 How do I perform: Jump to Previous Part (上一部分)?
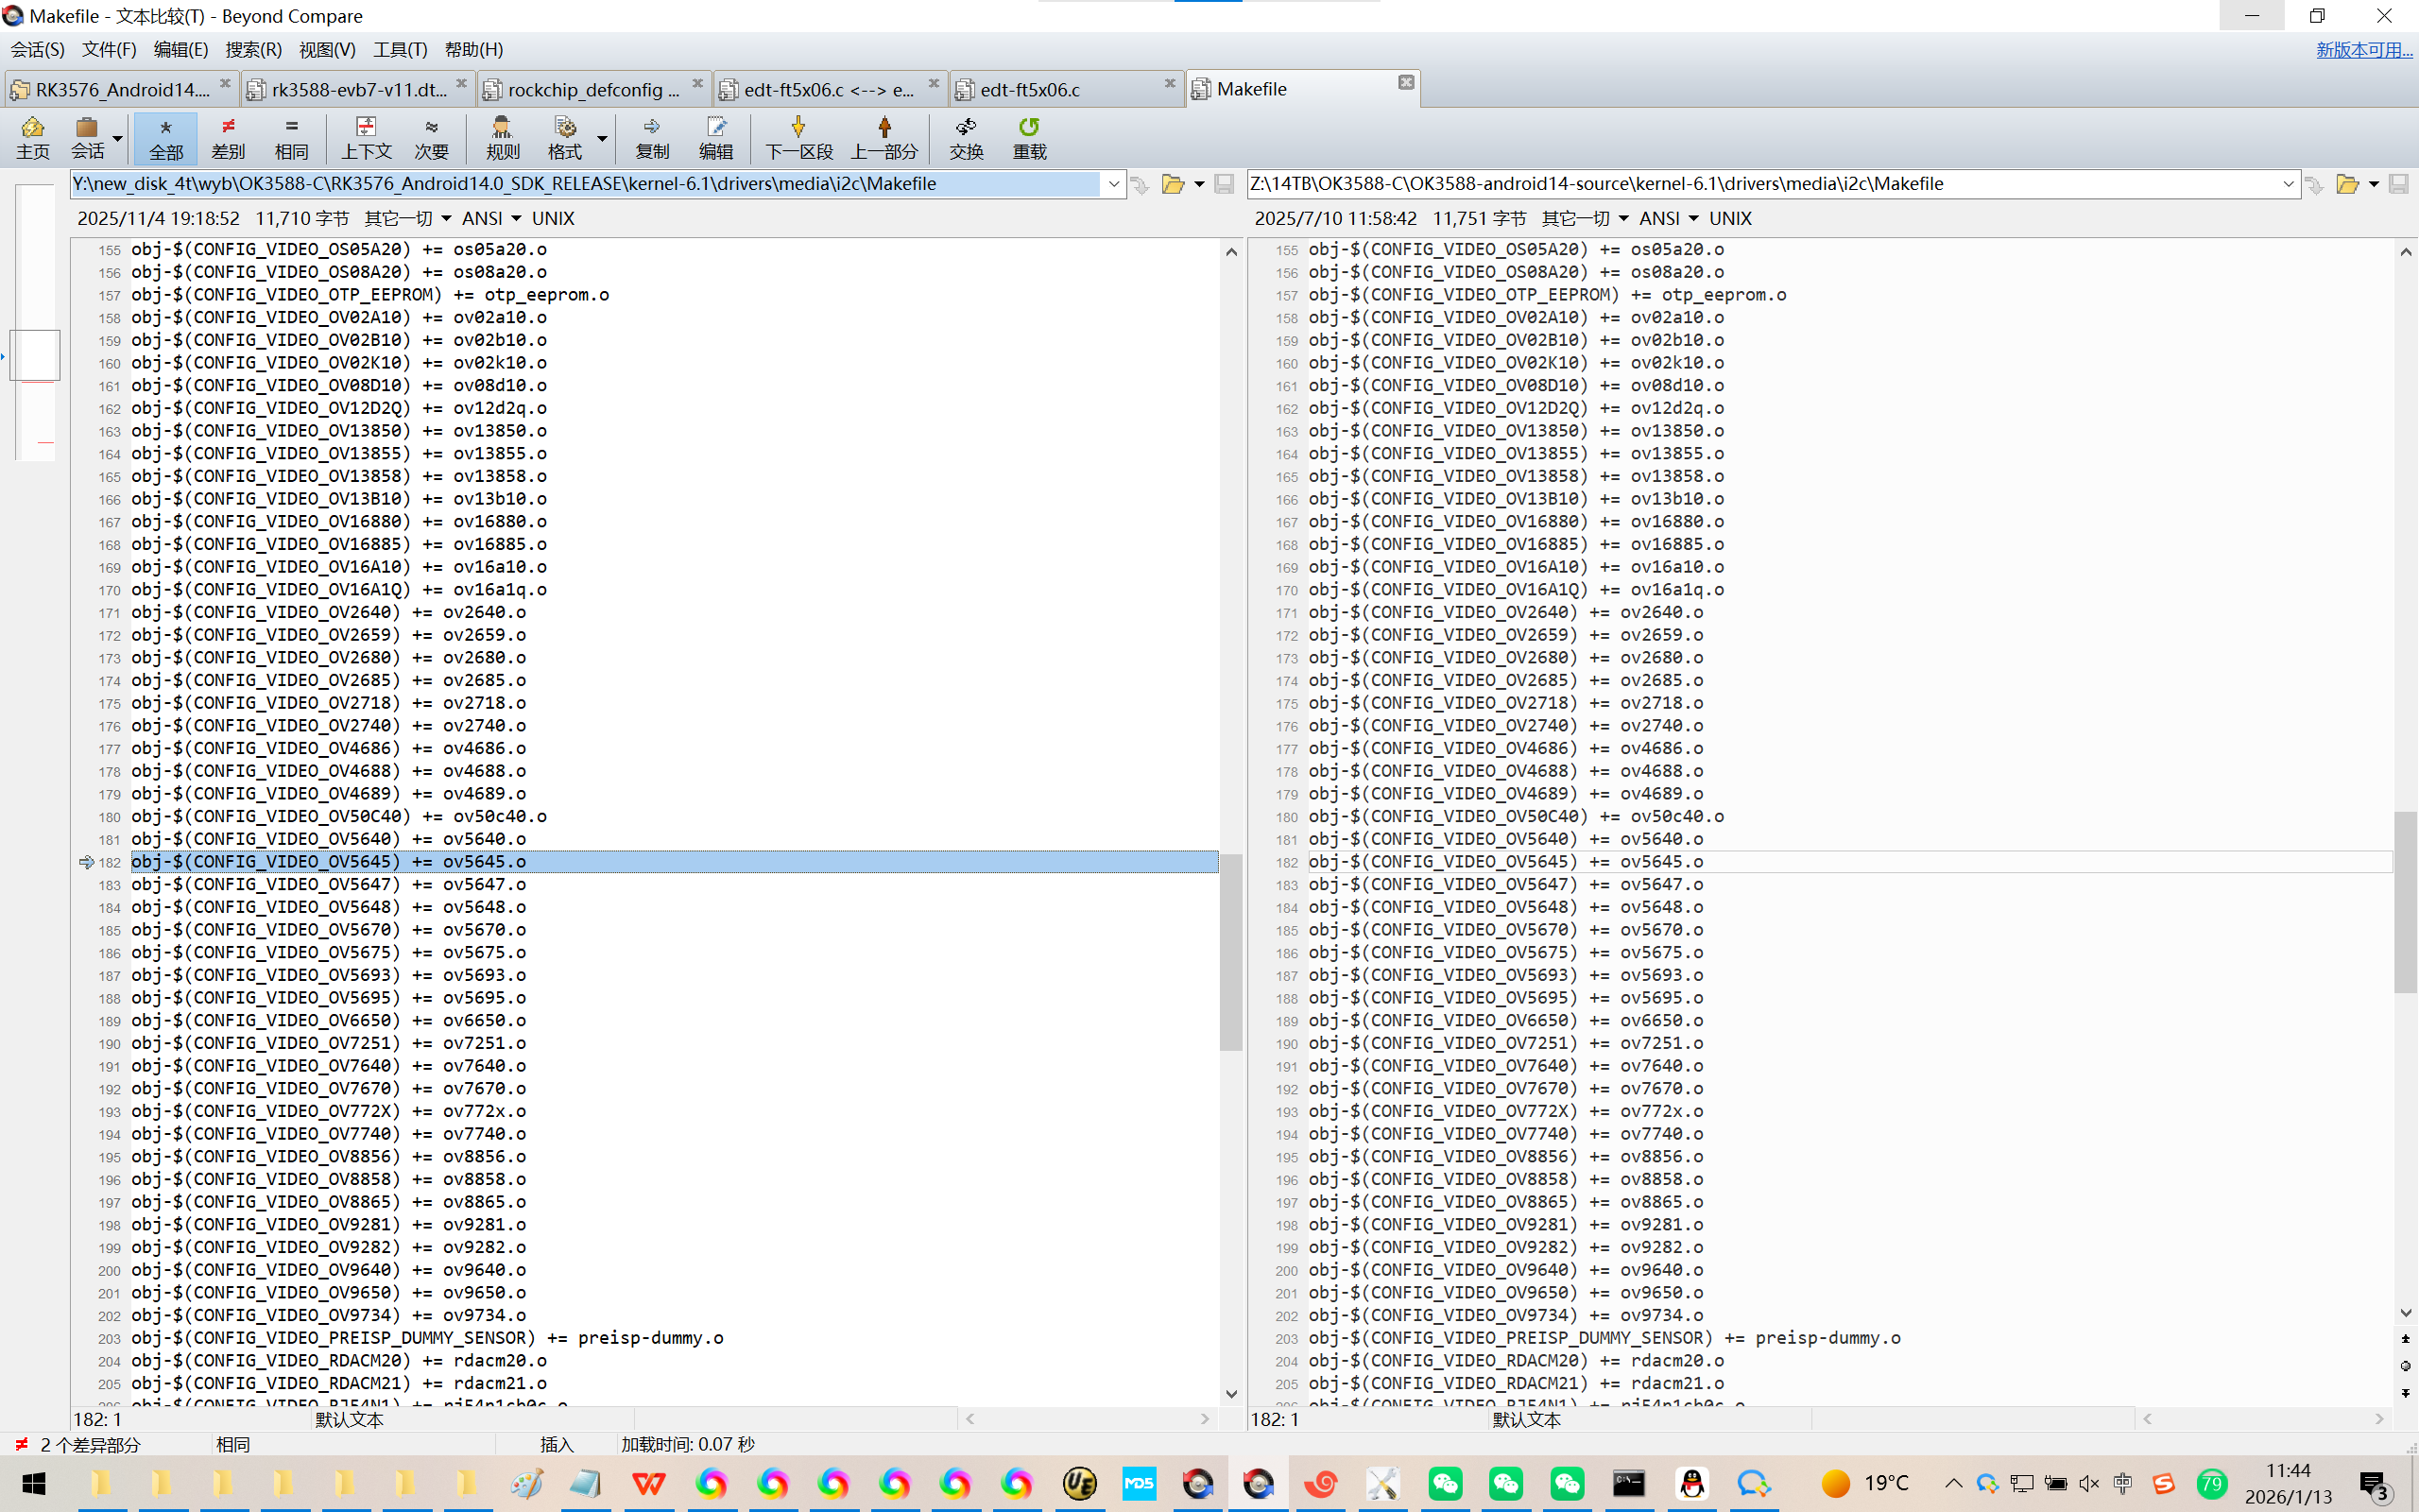point(884,137)
